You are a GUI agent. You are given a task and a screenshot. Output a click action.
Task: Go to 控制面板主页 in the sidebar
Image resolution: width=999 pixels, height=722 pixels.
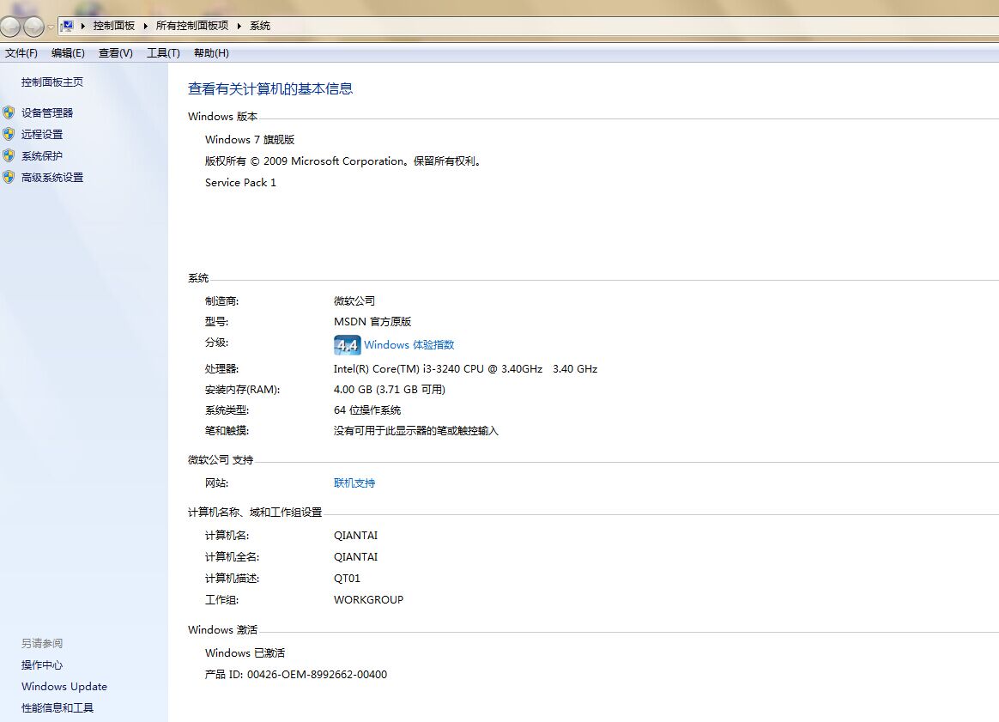(52, 82)
